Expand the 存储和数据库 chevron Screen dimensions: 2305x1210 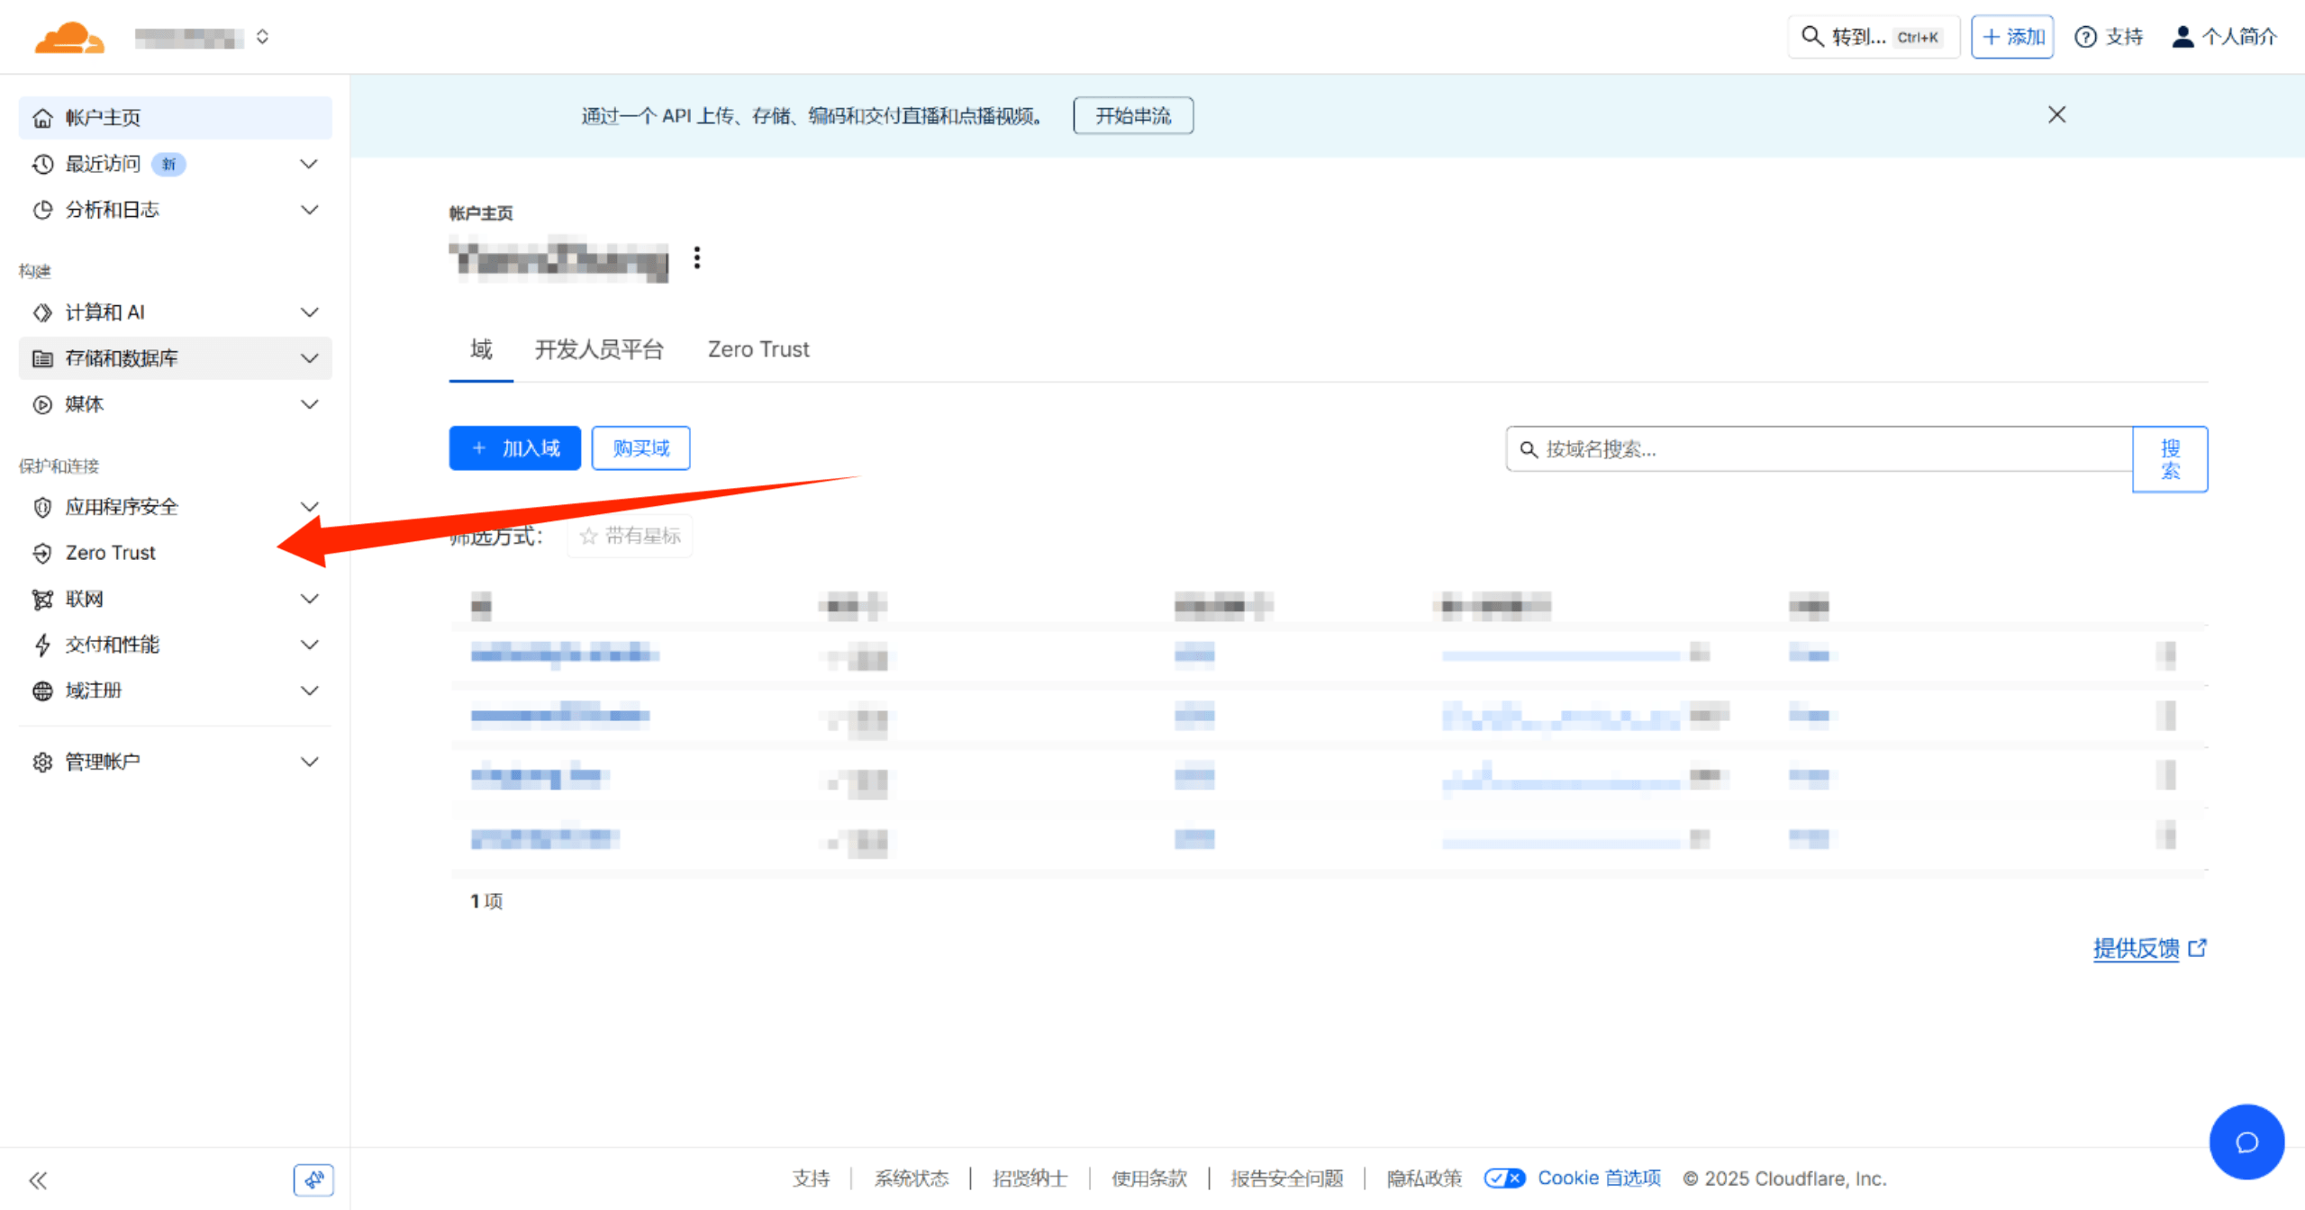[309, 358]
